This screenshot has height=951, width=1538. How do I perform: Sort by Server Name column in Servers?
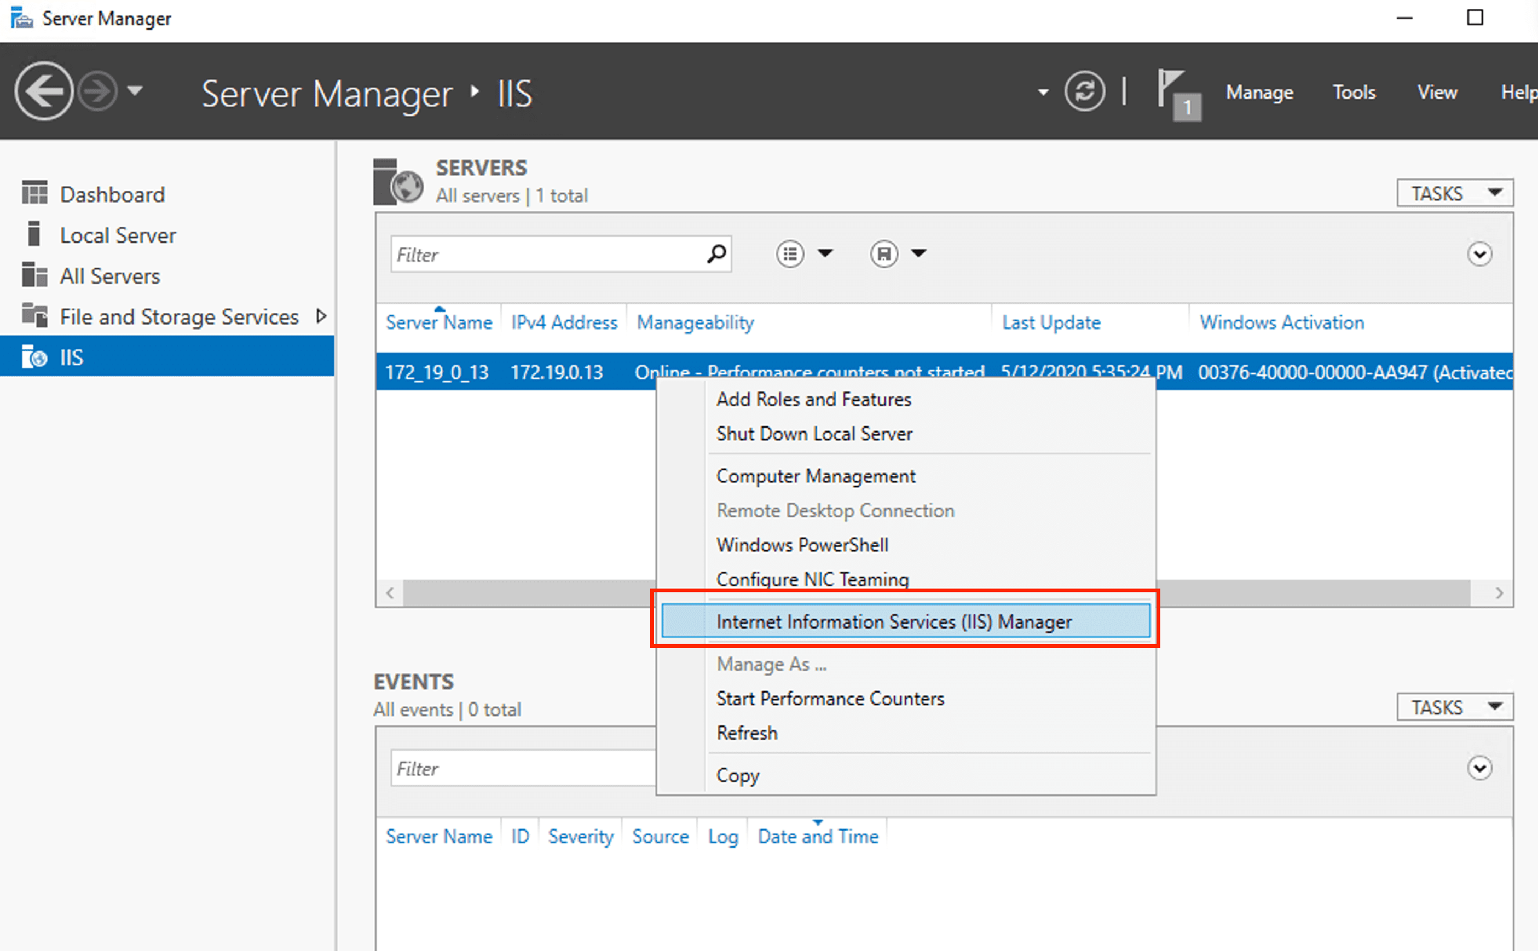[x=439, y=322]
